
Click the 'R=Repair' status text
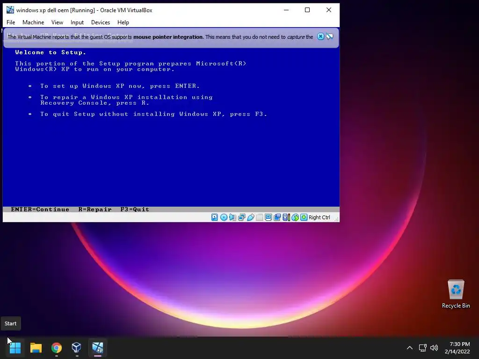coord(95,209)
